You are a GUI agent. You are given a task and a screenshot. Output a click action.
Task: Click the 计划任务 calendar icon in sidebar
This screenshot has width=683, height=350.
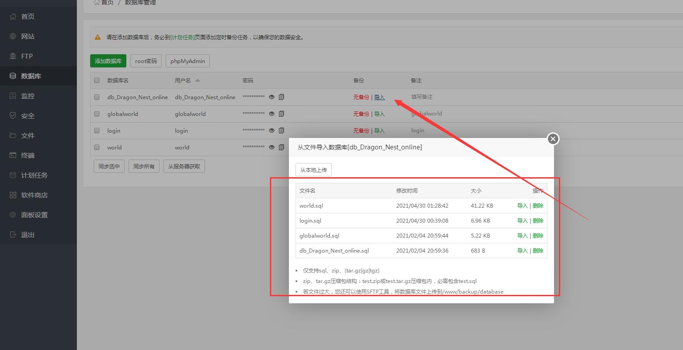coord(13,175)
